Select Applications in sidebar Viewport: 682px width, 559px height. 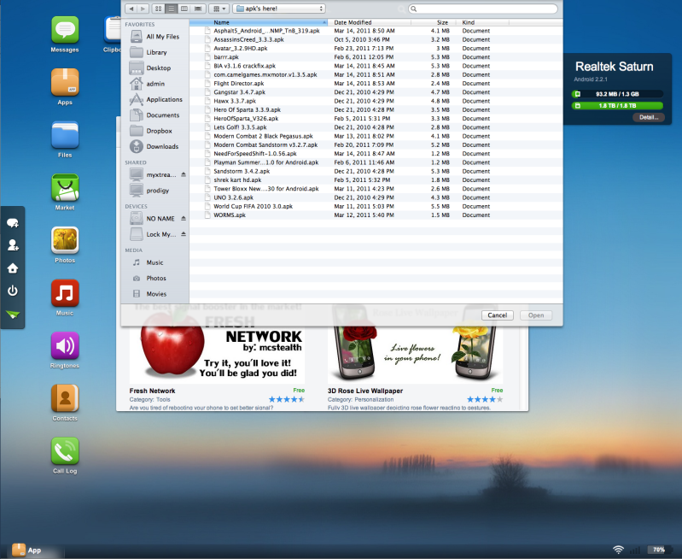[x=155, y=99]
